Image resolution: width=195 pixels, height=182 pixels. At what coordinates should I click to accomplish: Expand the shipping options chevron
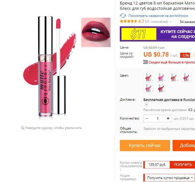pyautogui.click(x=146, y=105)
